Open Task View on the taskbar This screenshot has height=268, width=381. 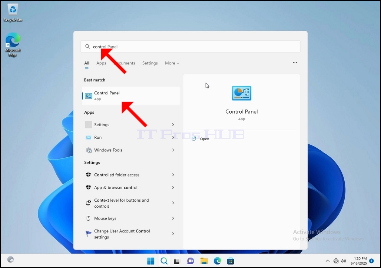[x=177, y=261]
